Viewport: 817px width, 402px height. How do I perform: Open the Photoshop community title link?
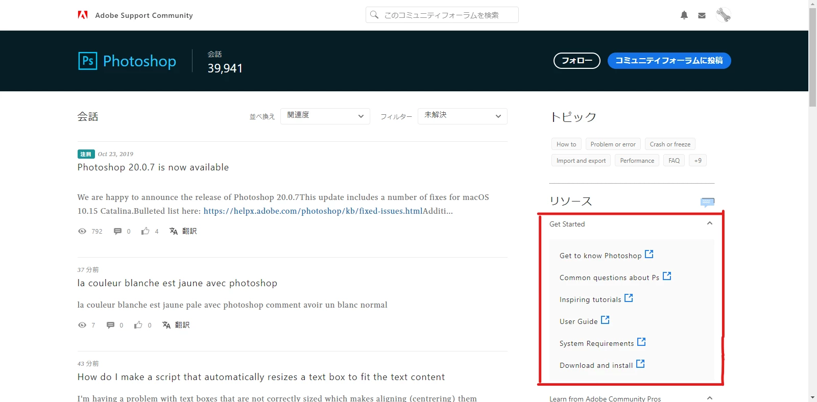139,61
